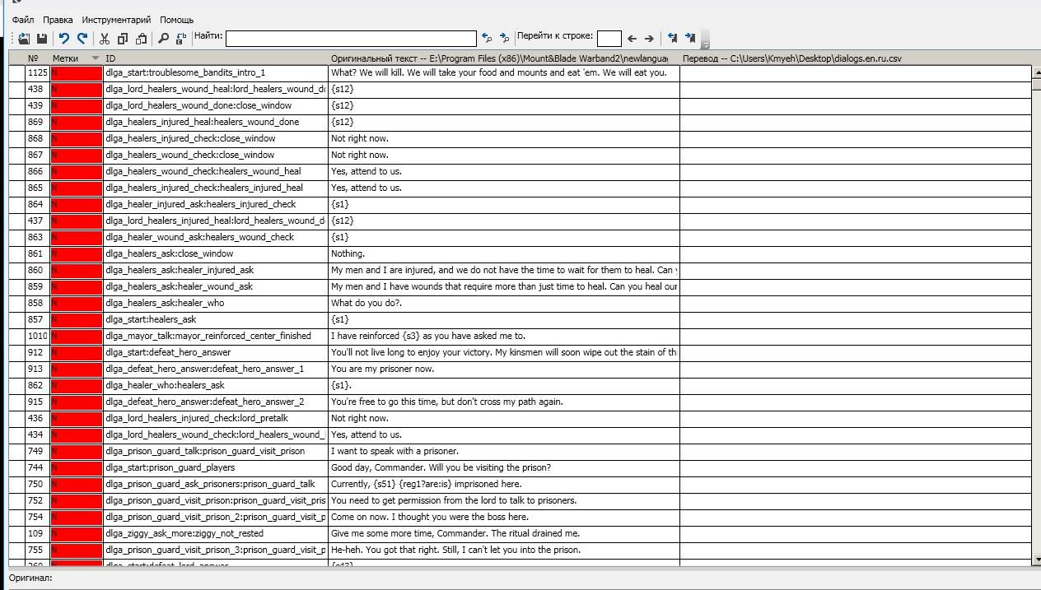Sort by the № column header

pos(33,58)
